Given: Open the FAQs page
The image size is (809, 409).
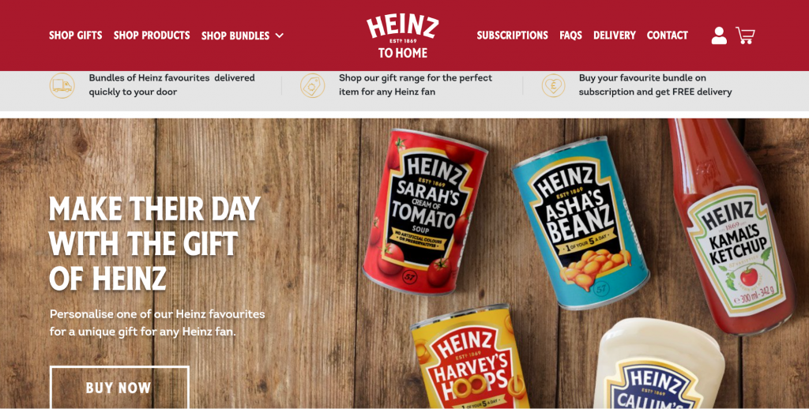Looking at the screenshot, I should [x=570, y=36].
